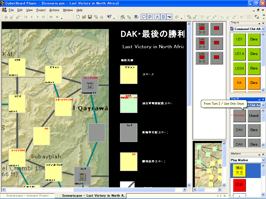Click the blue checkered board icon in toolbar
The height and width of the screenshot is (199, 266).
pos(136,17)
